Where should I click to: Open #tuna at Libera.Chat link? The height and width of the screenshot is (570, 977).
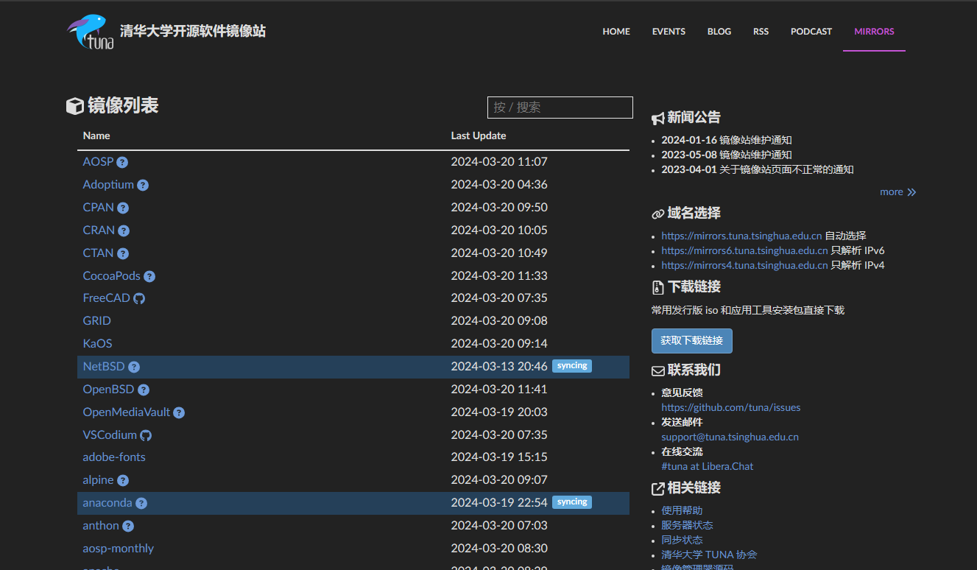pos(707,467)
